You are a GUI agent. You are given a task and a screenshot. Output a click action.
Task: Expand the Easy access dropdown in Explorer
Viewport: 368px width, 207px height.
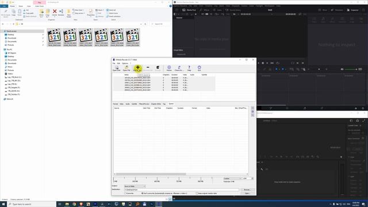(x=79, y=13)
